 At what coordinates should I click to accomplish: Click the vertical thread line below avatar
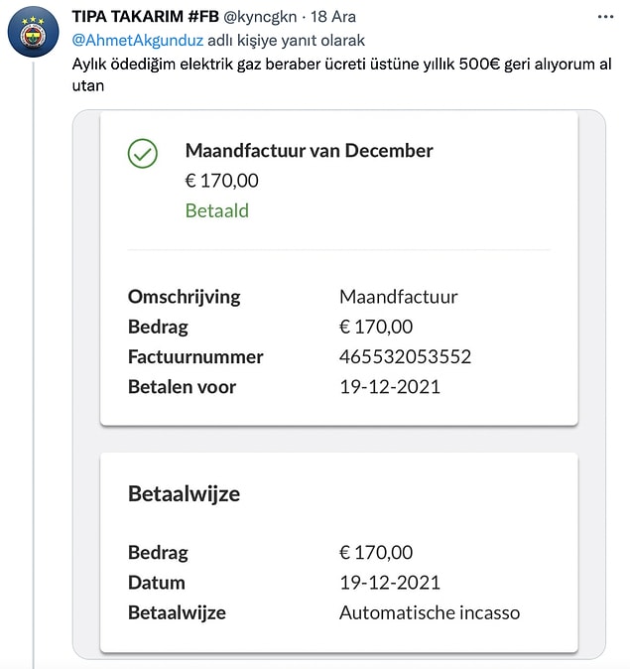point(34,362)
